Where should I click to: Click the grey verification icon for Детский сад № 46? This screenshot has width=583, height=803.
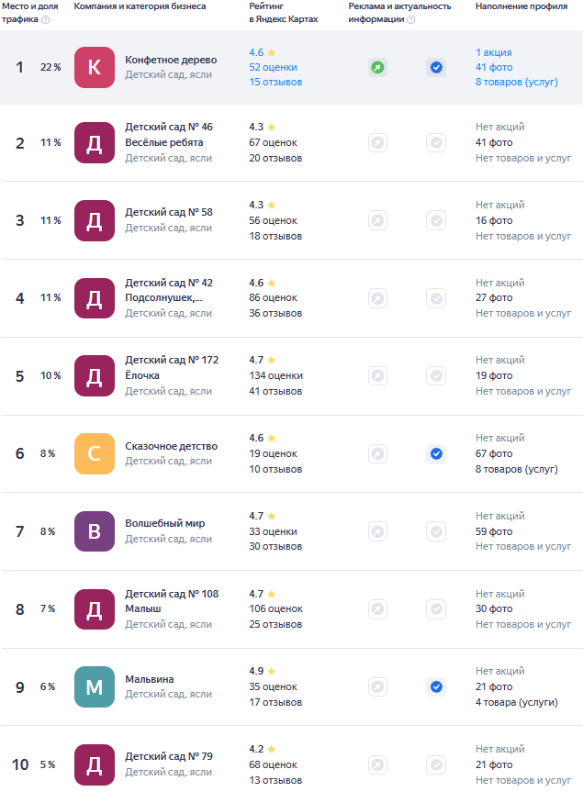click(x=436, y=142)
